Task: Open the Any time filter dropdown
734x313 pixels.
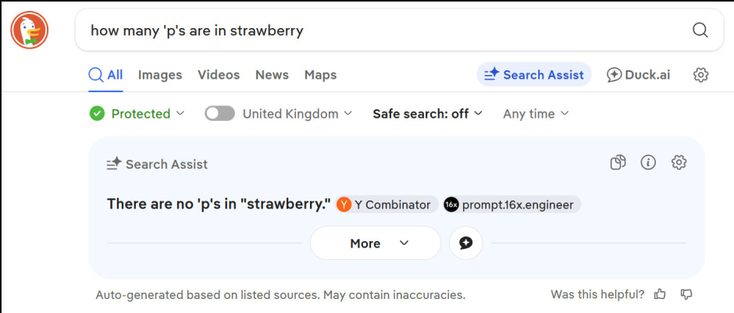Action: tap(536, 114)
